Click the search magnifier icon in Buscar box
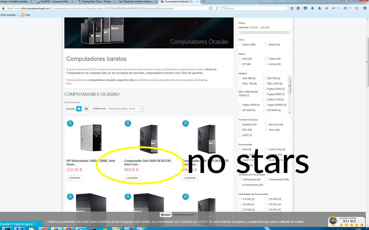Image resolution: width=369 pixels, height=230 pixels. (x=224, y=8)
